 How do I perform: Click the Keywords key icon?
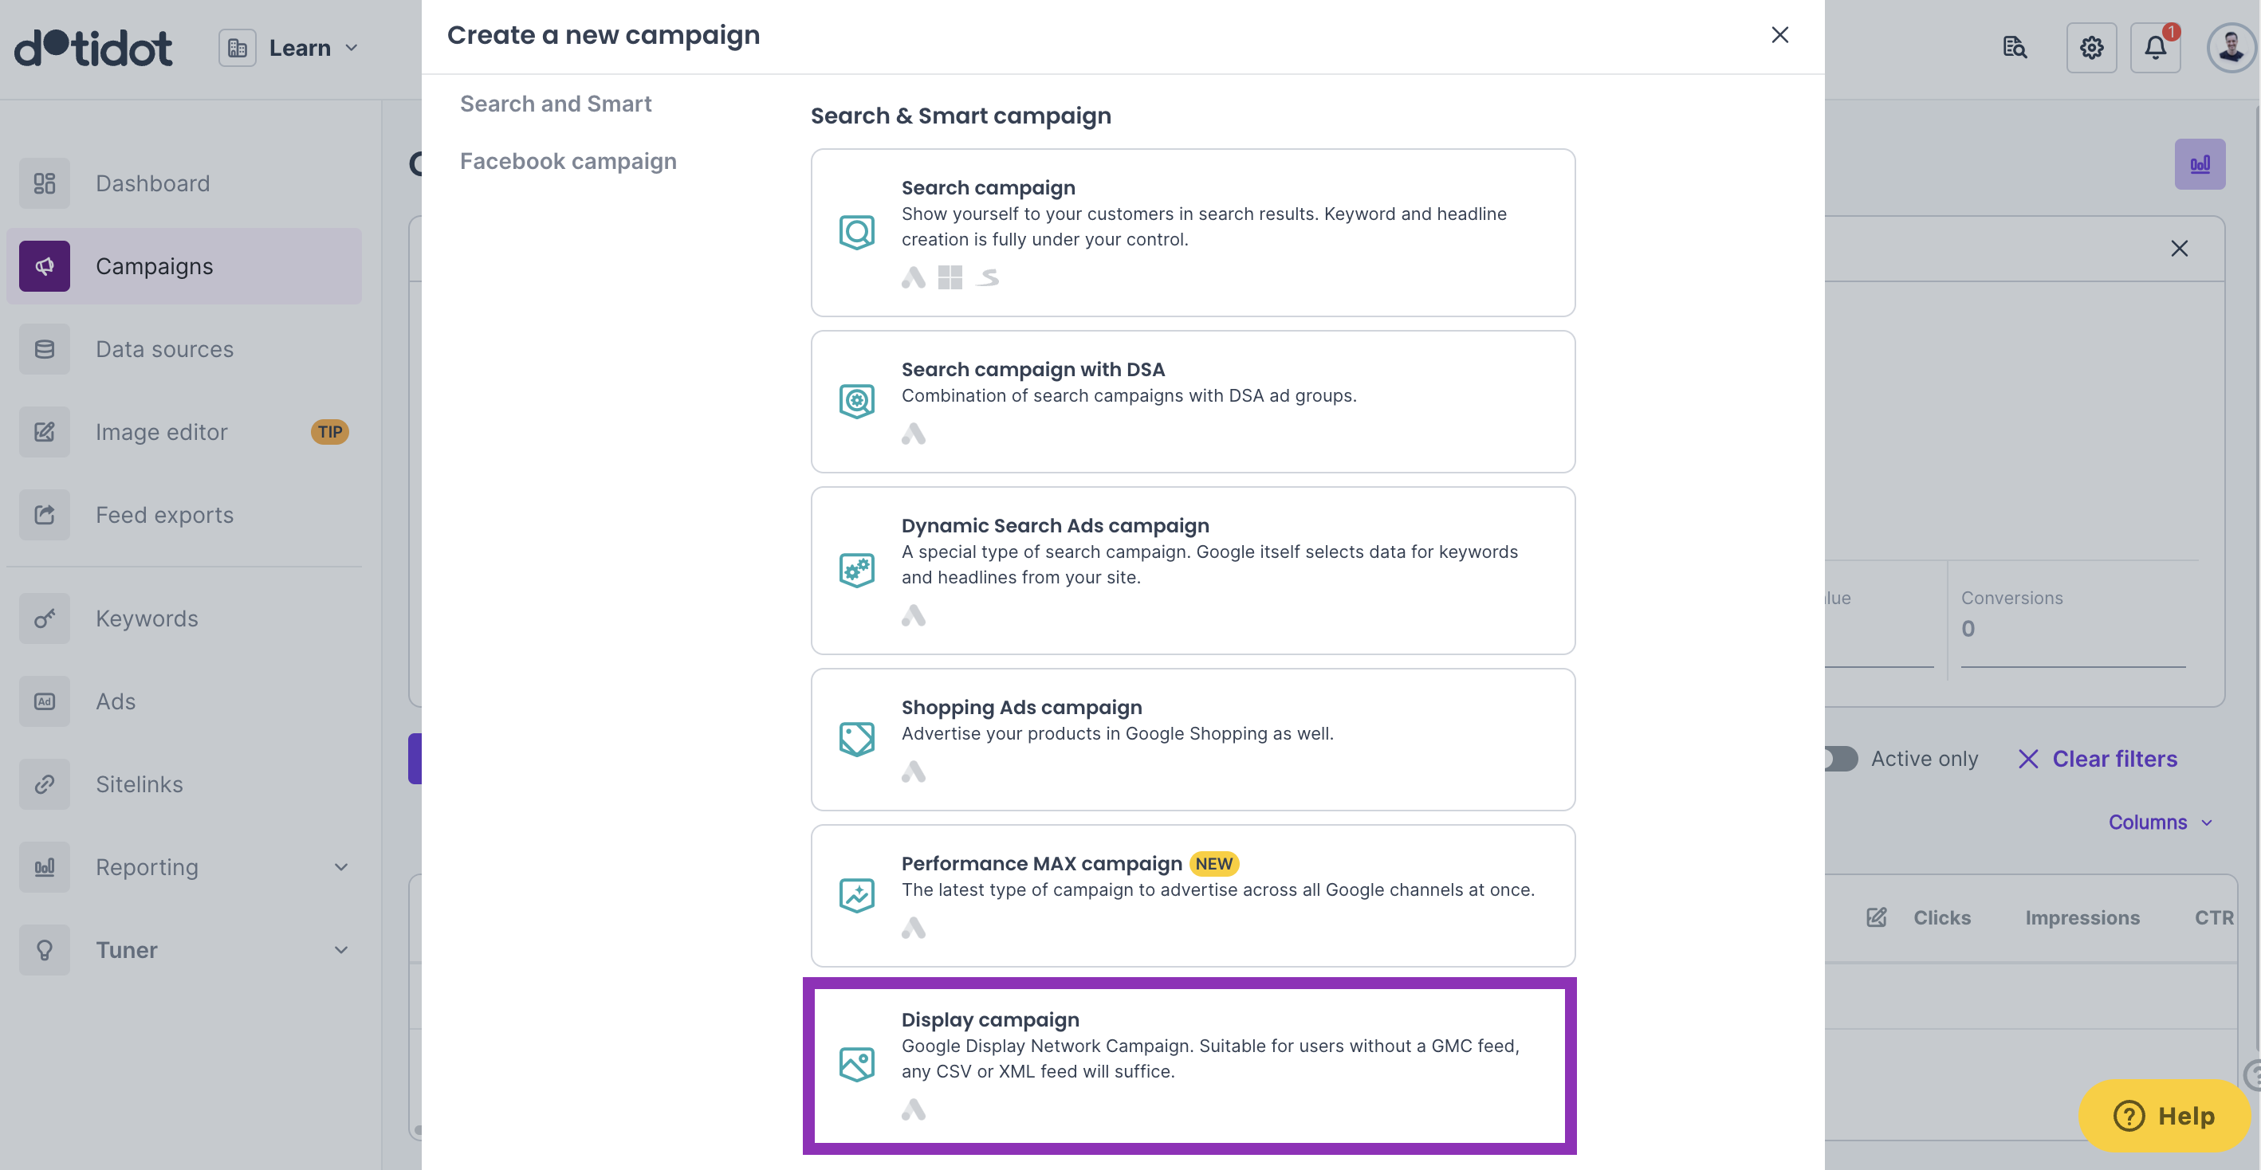[45, 618]
